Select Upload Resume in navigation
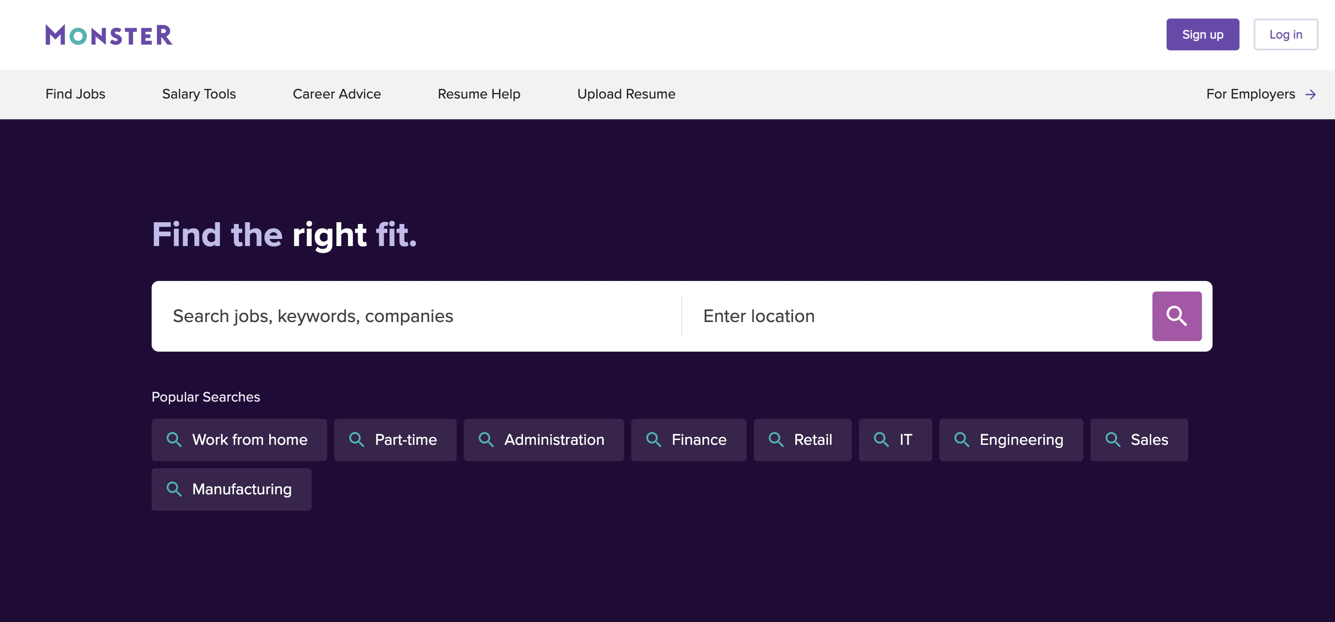The image size is (1335, 622). [x=626, y=94]
